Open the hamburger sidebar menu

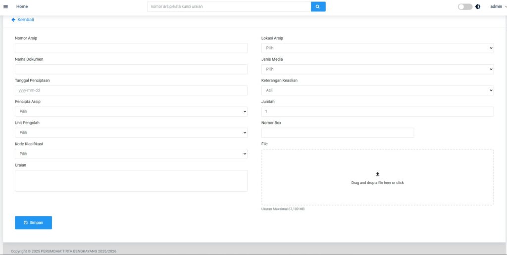point(6,6)
